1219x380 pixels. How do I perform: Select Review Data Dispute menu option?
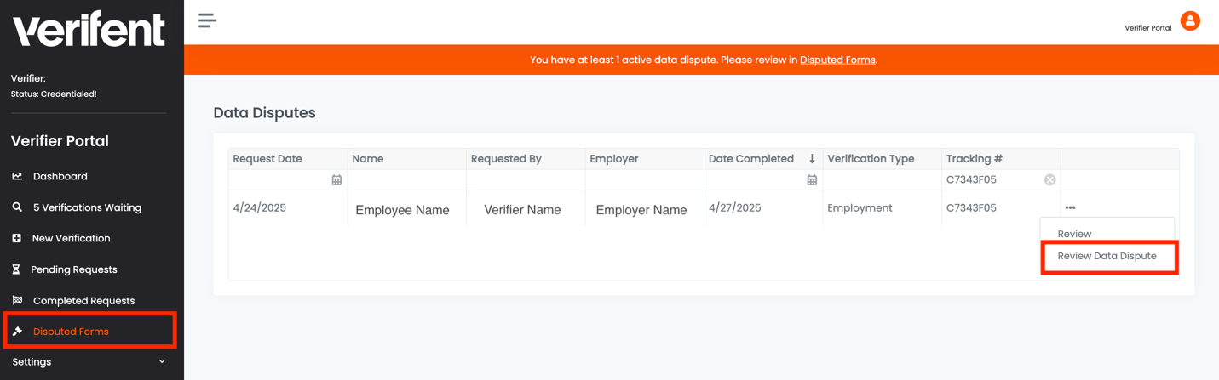pos(1107,256)
